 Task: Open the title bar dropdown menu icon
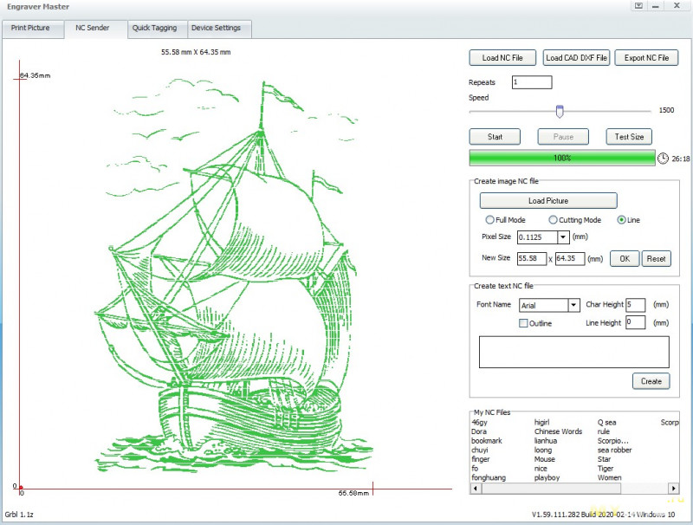point(638,5)
